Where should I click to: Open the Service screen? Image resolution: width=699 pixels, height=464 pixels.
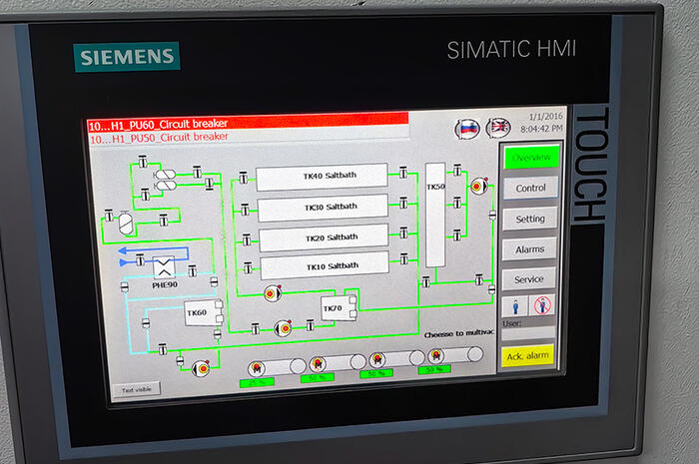tap(528, 279)
